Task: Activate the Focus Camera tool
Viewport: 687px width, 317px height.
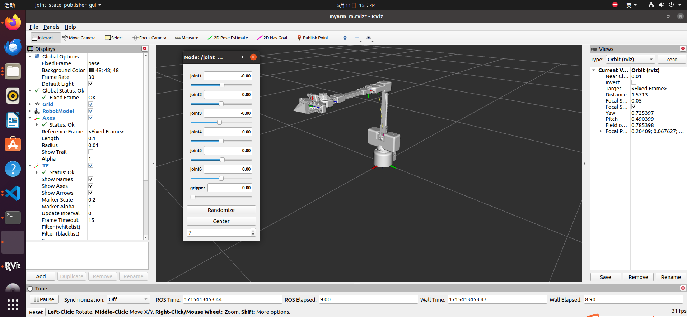Action: pos(149,38)
